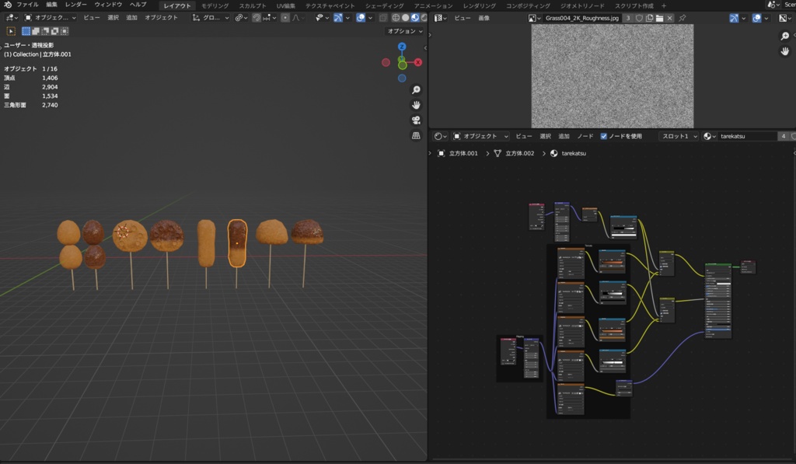Click 立方体.002 in the breadcrumb path

tap(518, 153)
